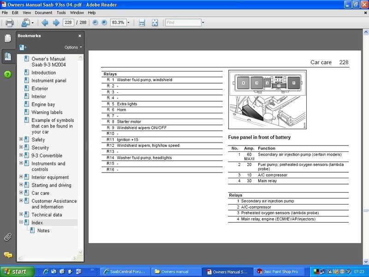Click the green help question mark icon
This screenshot has width=369, height=277.
(x=8, y=74)
